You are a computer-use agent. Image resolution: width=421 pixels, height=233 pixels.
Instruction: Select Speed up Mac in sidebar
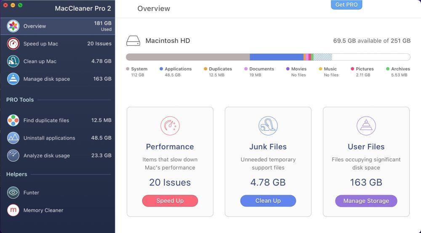click(x=57, y=44)
